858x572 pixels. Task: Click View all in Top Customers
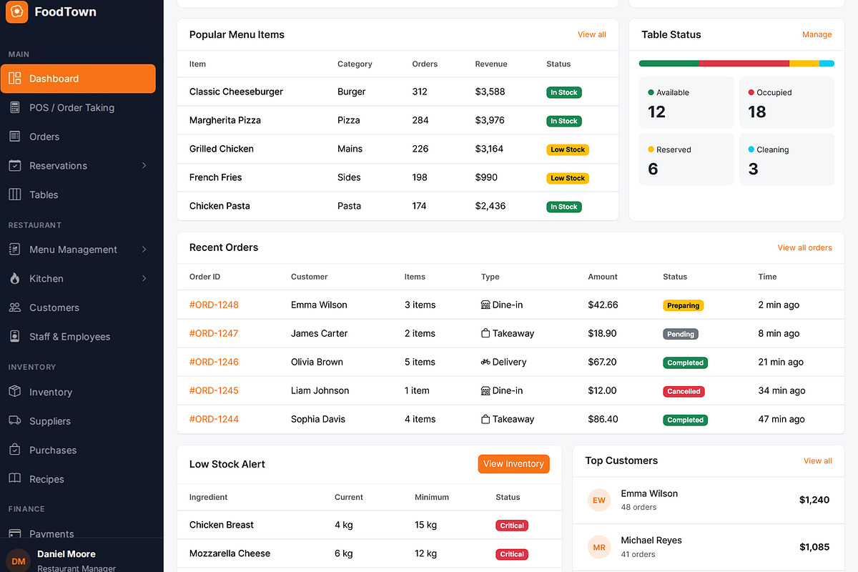tap(817, 460)
